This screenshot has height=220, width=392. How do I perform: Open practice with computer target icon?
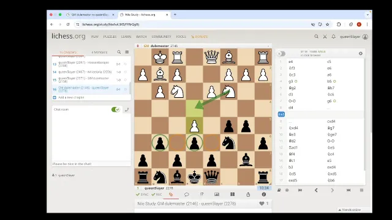(x=287, y=190)
